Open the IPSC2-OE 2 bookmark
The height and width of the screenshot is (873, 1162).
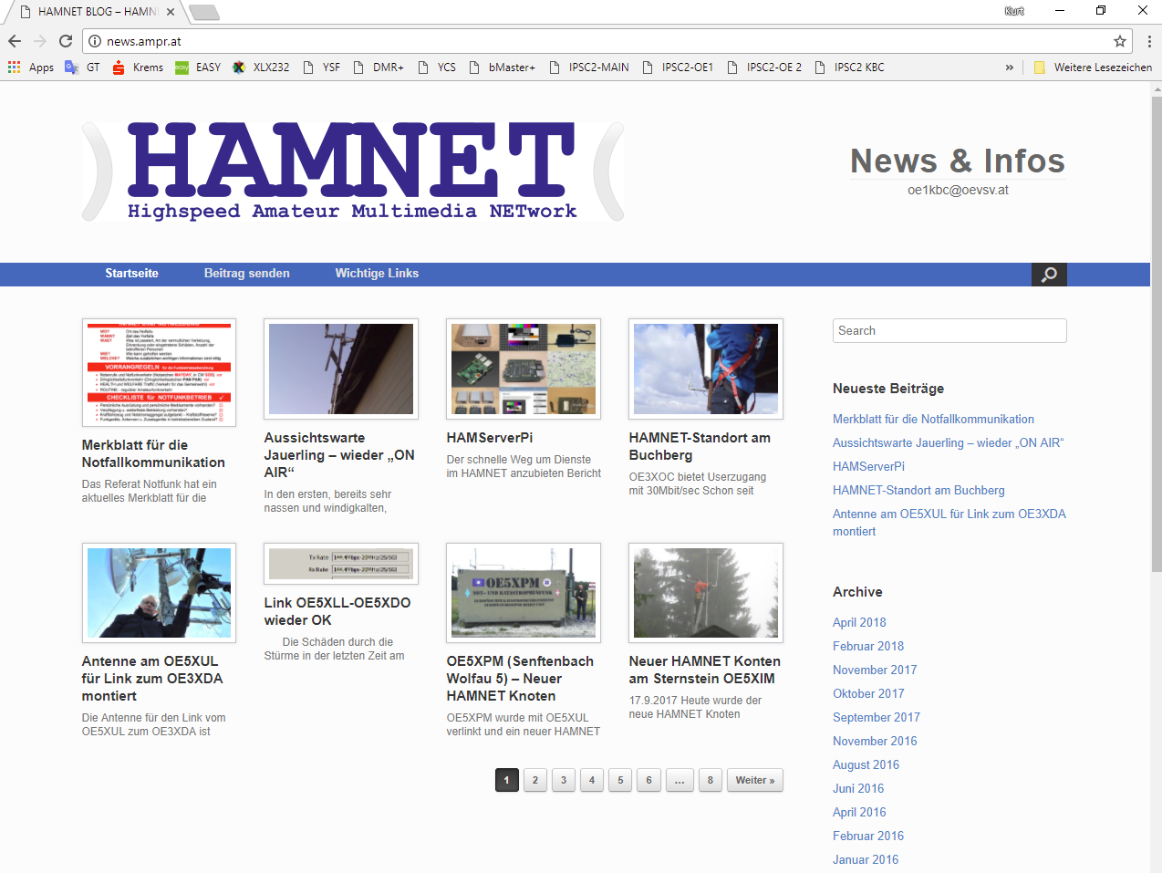click(764, 68)
